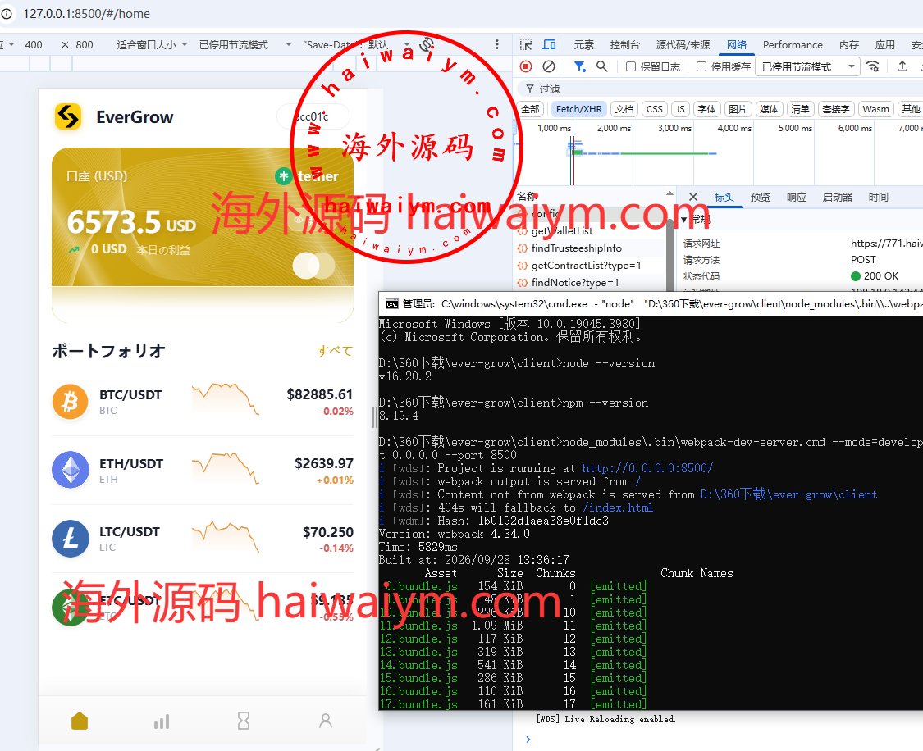The width and height of the screenshot is (923, 751).
Task: Filter requests by Doc type
Action: [624, 109]
